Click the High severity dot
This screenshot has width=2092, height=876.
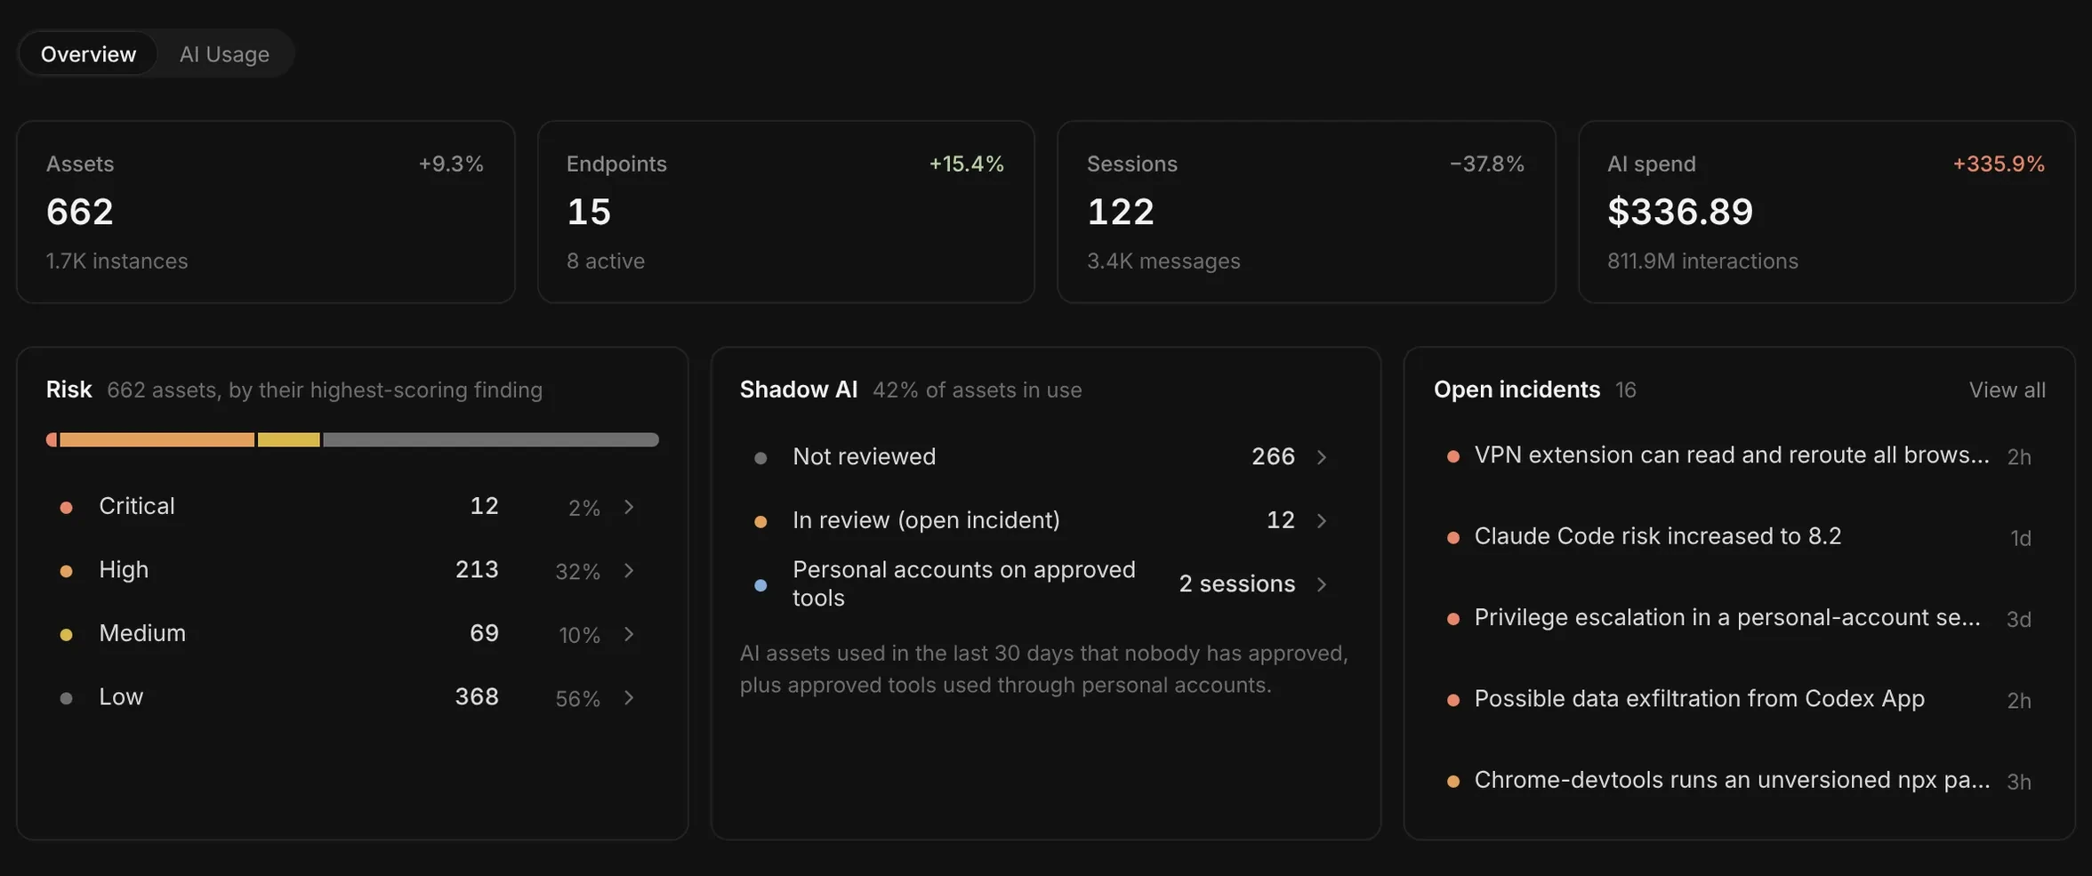click(x=66, y=571)
